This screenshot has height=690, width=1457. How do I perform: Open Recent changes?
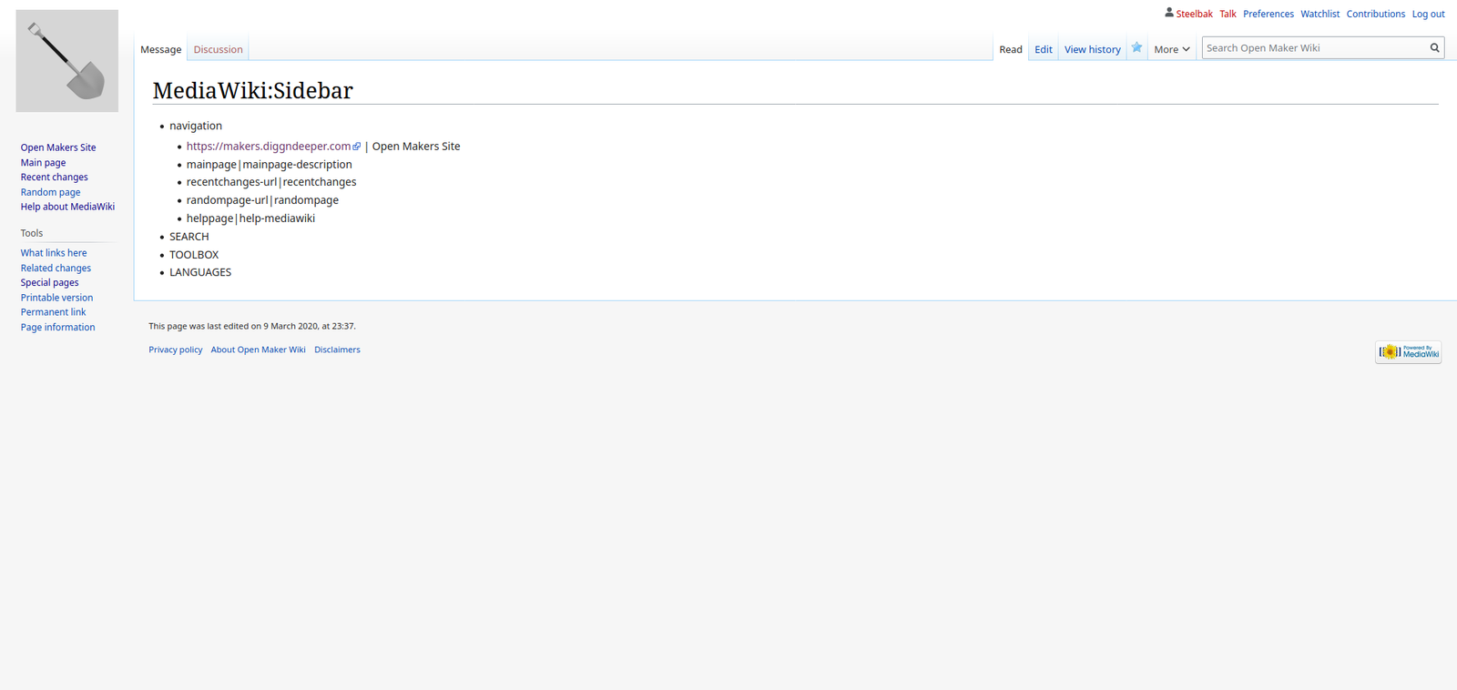tap(55, 178)
